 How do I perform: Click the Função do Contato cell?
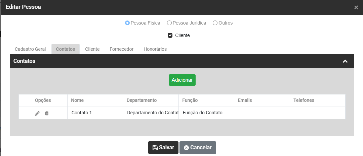coord(203,113)
